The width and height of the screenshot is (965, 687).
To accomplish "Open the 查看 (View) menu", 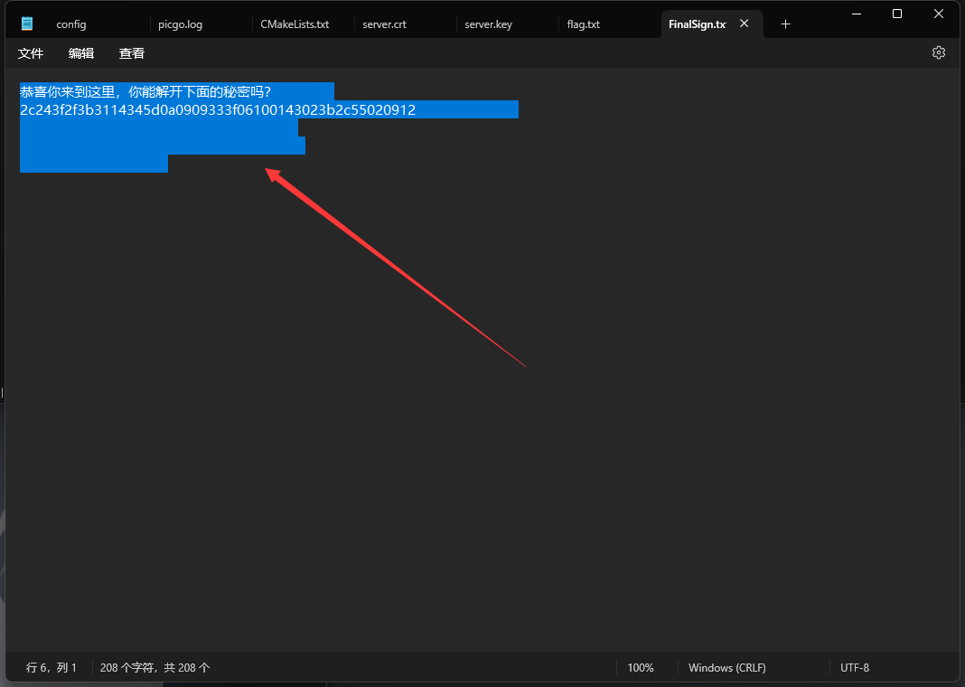I will click(132, 53).
